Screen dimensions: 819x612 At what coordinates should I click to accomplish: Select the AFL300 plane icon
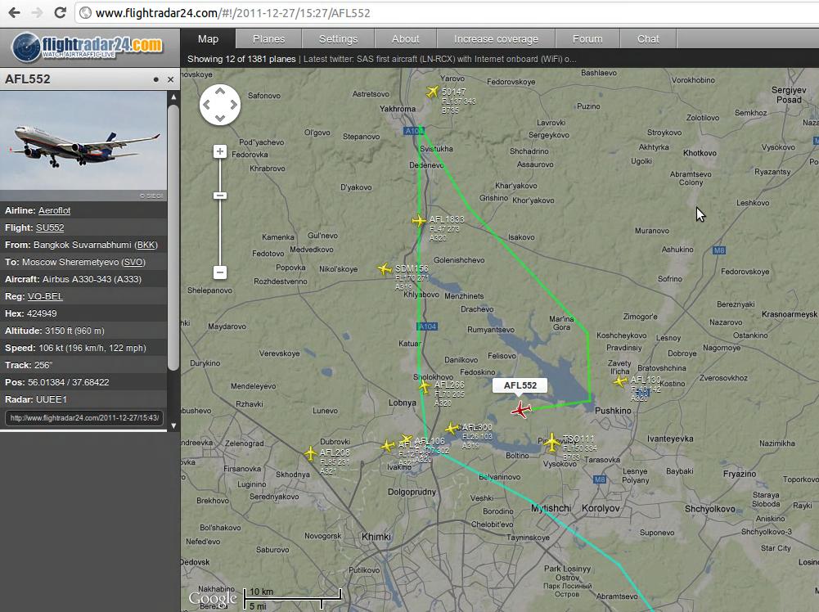(452, 429)
